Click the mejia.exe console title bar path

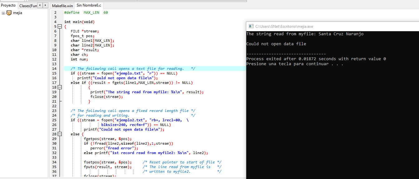pos(284,27)
